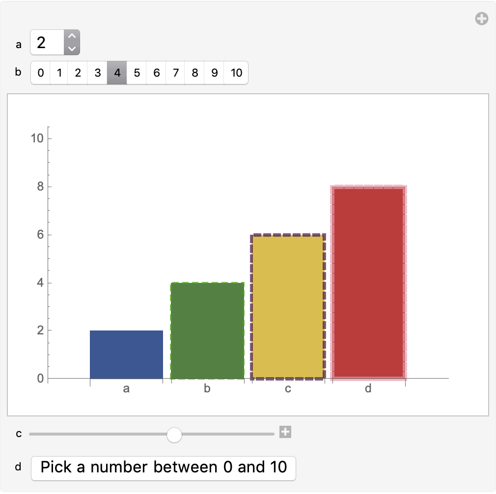Image resolution: width=496 pixels, height=494 pixels.
Task: Expand slider c controls with plus icon
Action: (x=285, y=432)
